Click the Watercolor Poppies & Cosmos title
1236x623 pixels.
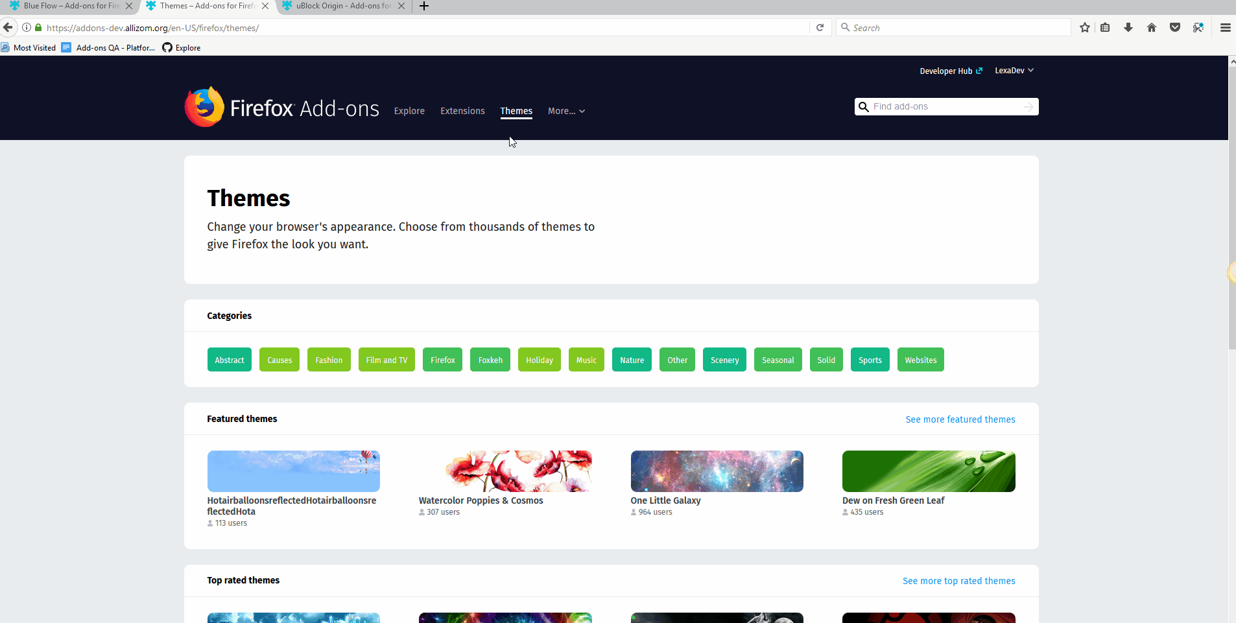click(481, 500)
